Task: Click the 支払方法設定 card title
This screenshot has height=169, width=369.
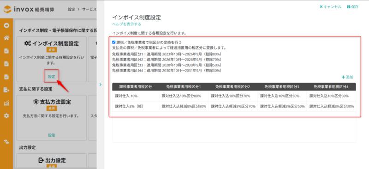Action: 55,102
